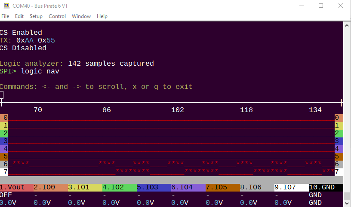This screenshot has width=351, height=207.
Task: Click the left channel 6 label
Action: [4, 164]
